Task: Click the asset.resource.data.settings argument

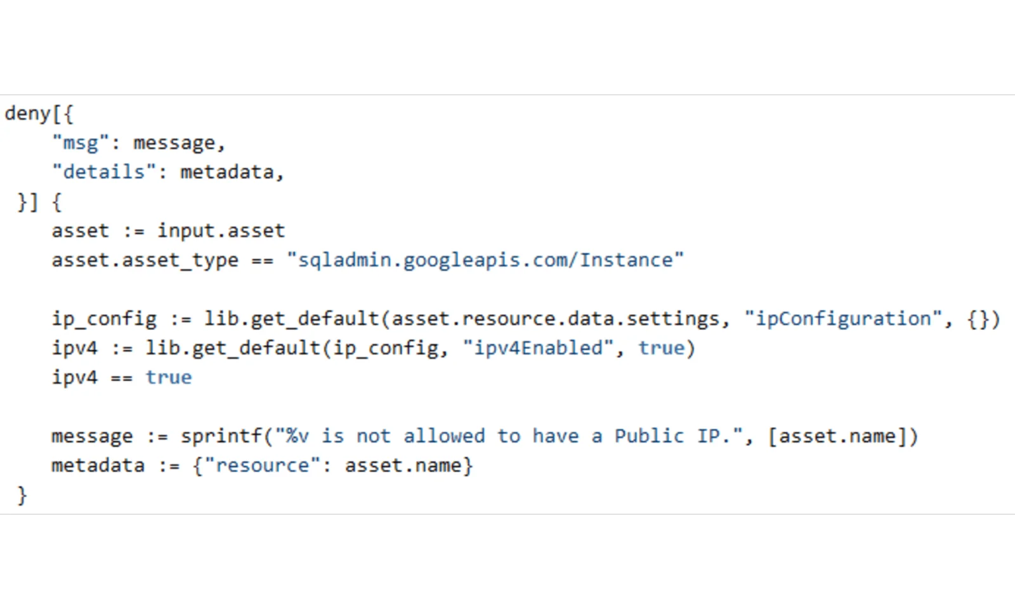Action: (x=556, y=318)
